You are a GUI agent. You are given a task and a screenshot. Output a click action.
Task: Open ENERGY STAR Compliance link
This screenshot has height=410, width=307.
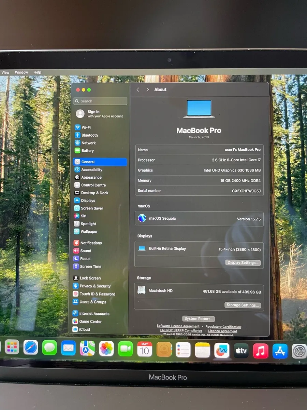pyautogui.click(x=181, y=331)
